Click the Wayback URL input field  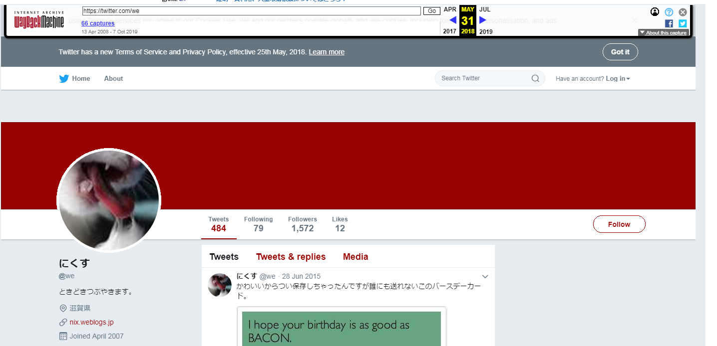[252, 11]
